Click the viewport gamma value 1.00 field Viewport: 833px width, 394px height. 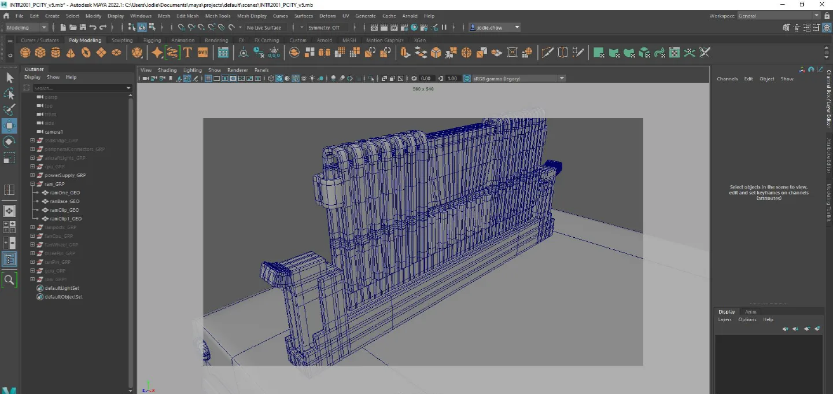[452, 78]
